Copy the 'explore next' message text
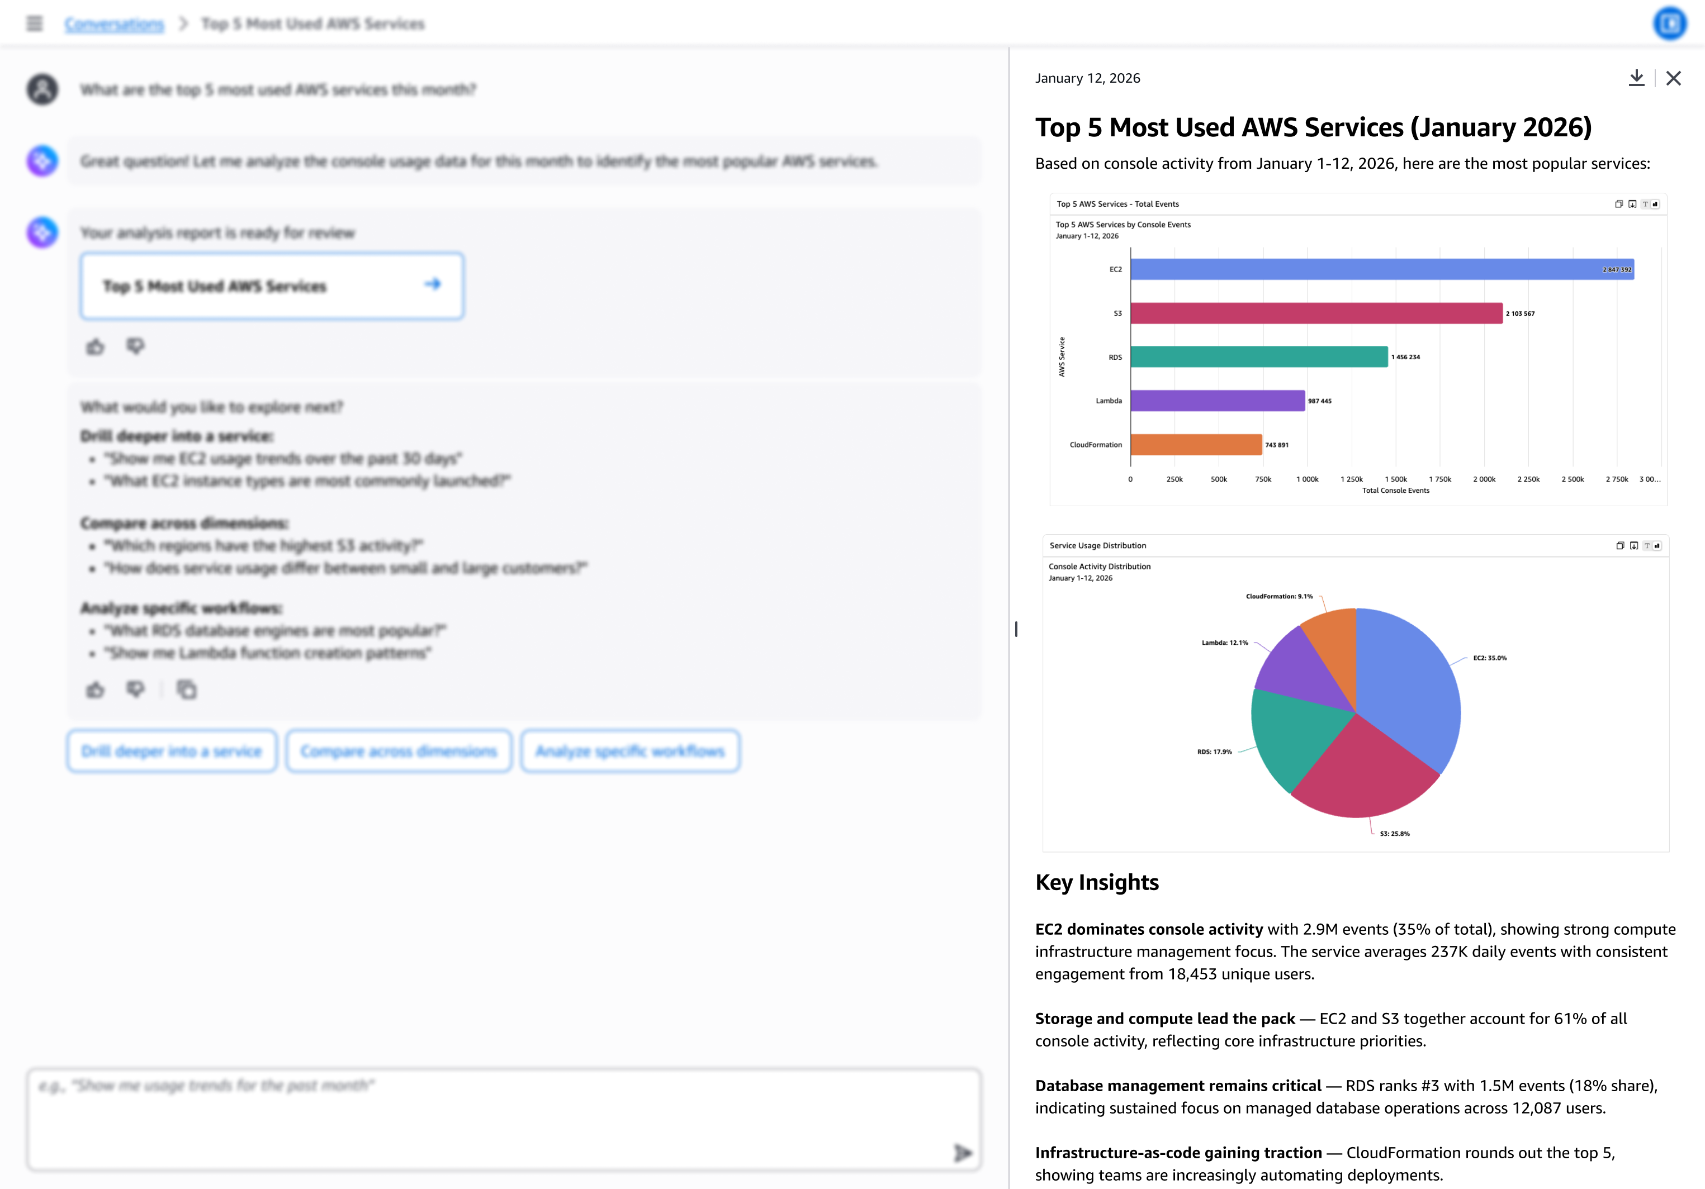1705x1189 pixels. pyautogui.click(x=186, y=690)
